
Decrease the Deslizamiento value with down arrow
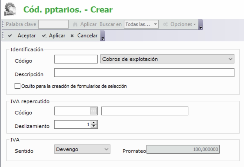pyautogui.click(x=93, y=127)
